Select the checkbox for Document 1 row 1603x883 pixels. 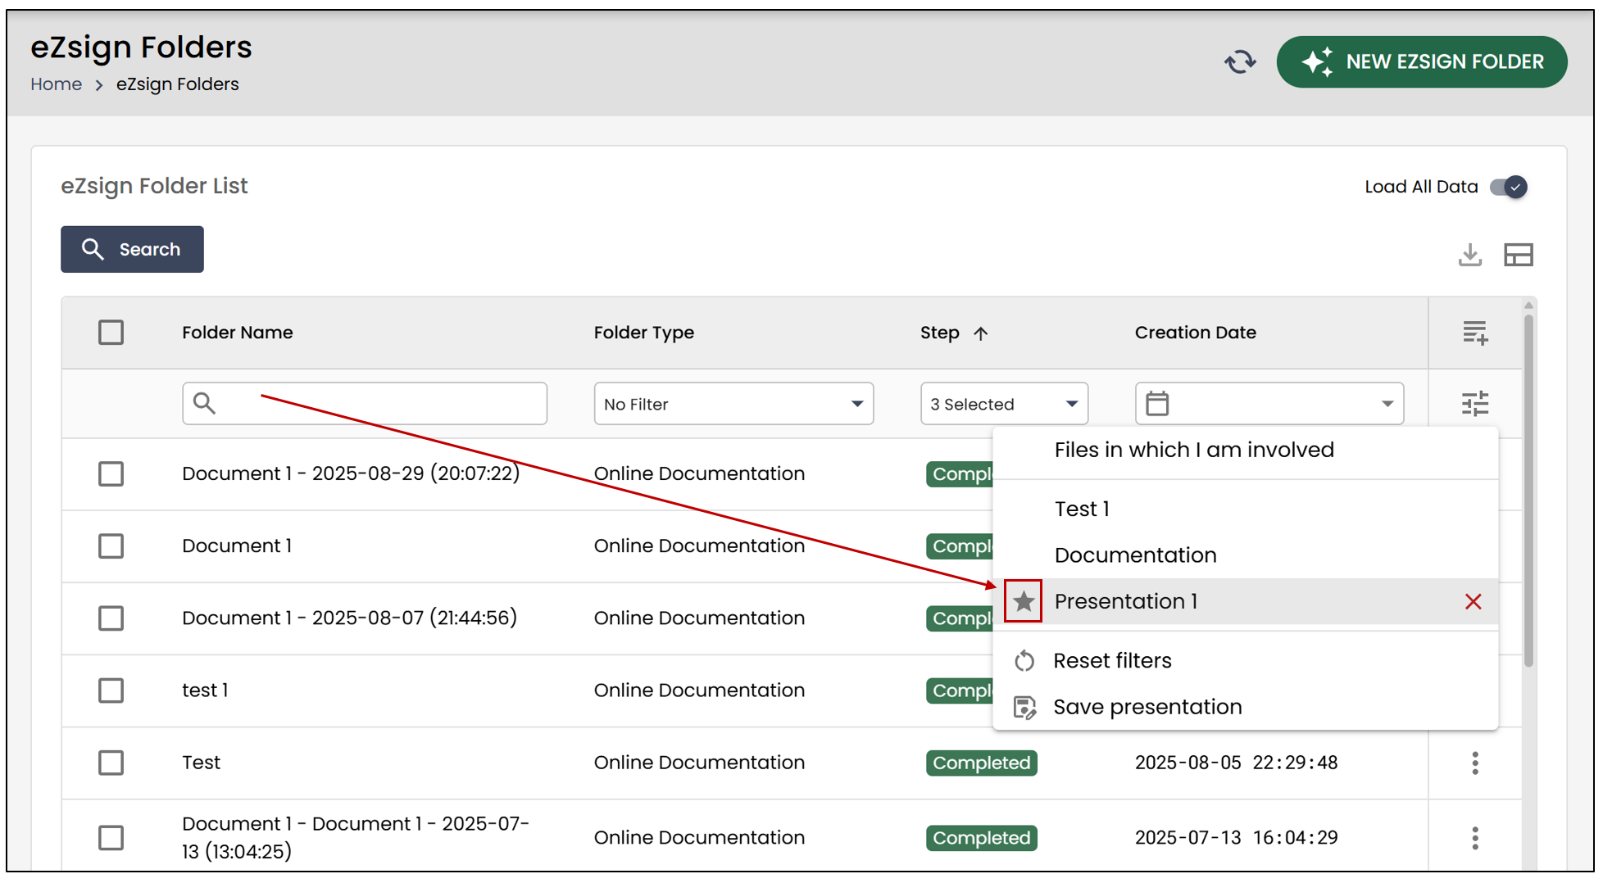pos(111,546)
